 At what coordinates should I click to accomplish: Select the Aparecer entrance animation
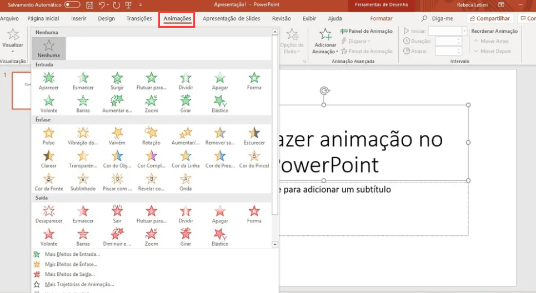pos(48,81)
